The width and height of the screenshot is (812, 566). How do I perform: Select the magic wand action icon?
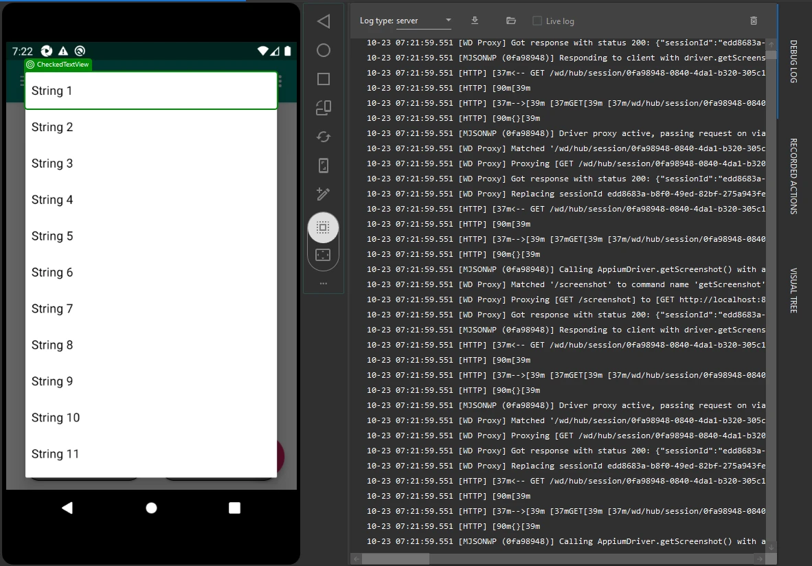324,194
